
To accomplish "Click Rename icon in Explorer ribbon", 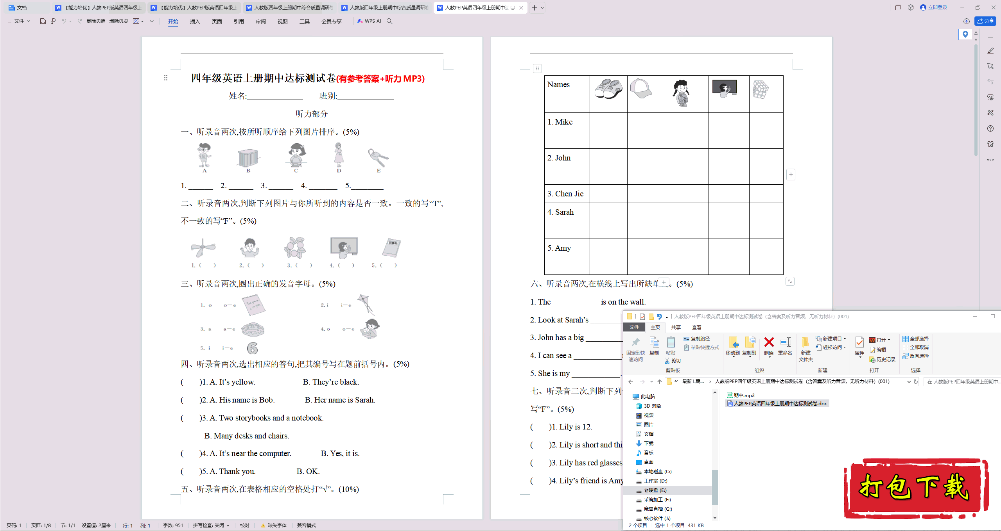I will [785, 343].
